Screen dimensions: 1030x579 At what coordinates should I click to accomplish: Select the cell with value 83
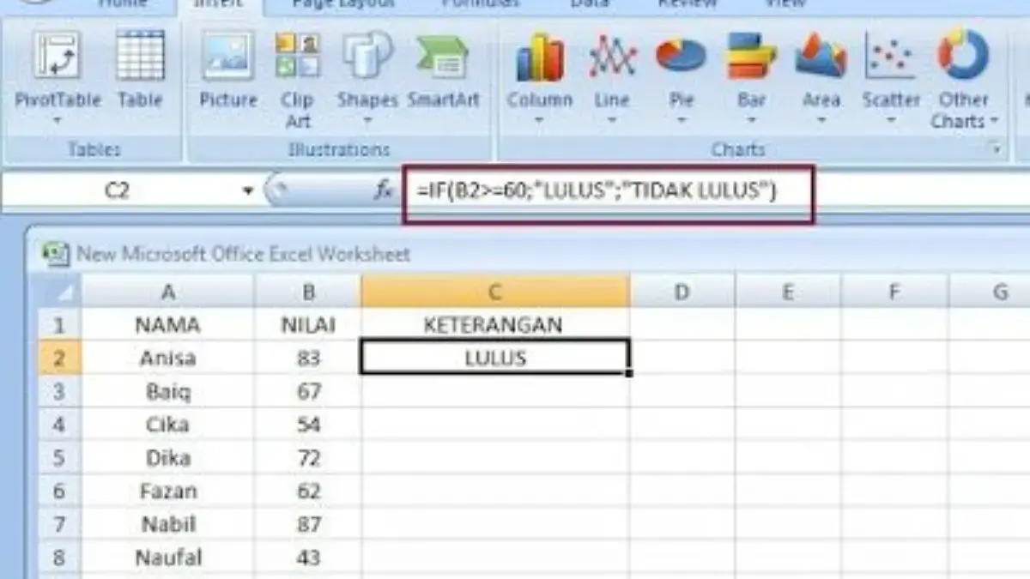(x=308, y=358)
